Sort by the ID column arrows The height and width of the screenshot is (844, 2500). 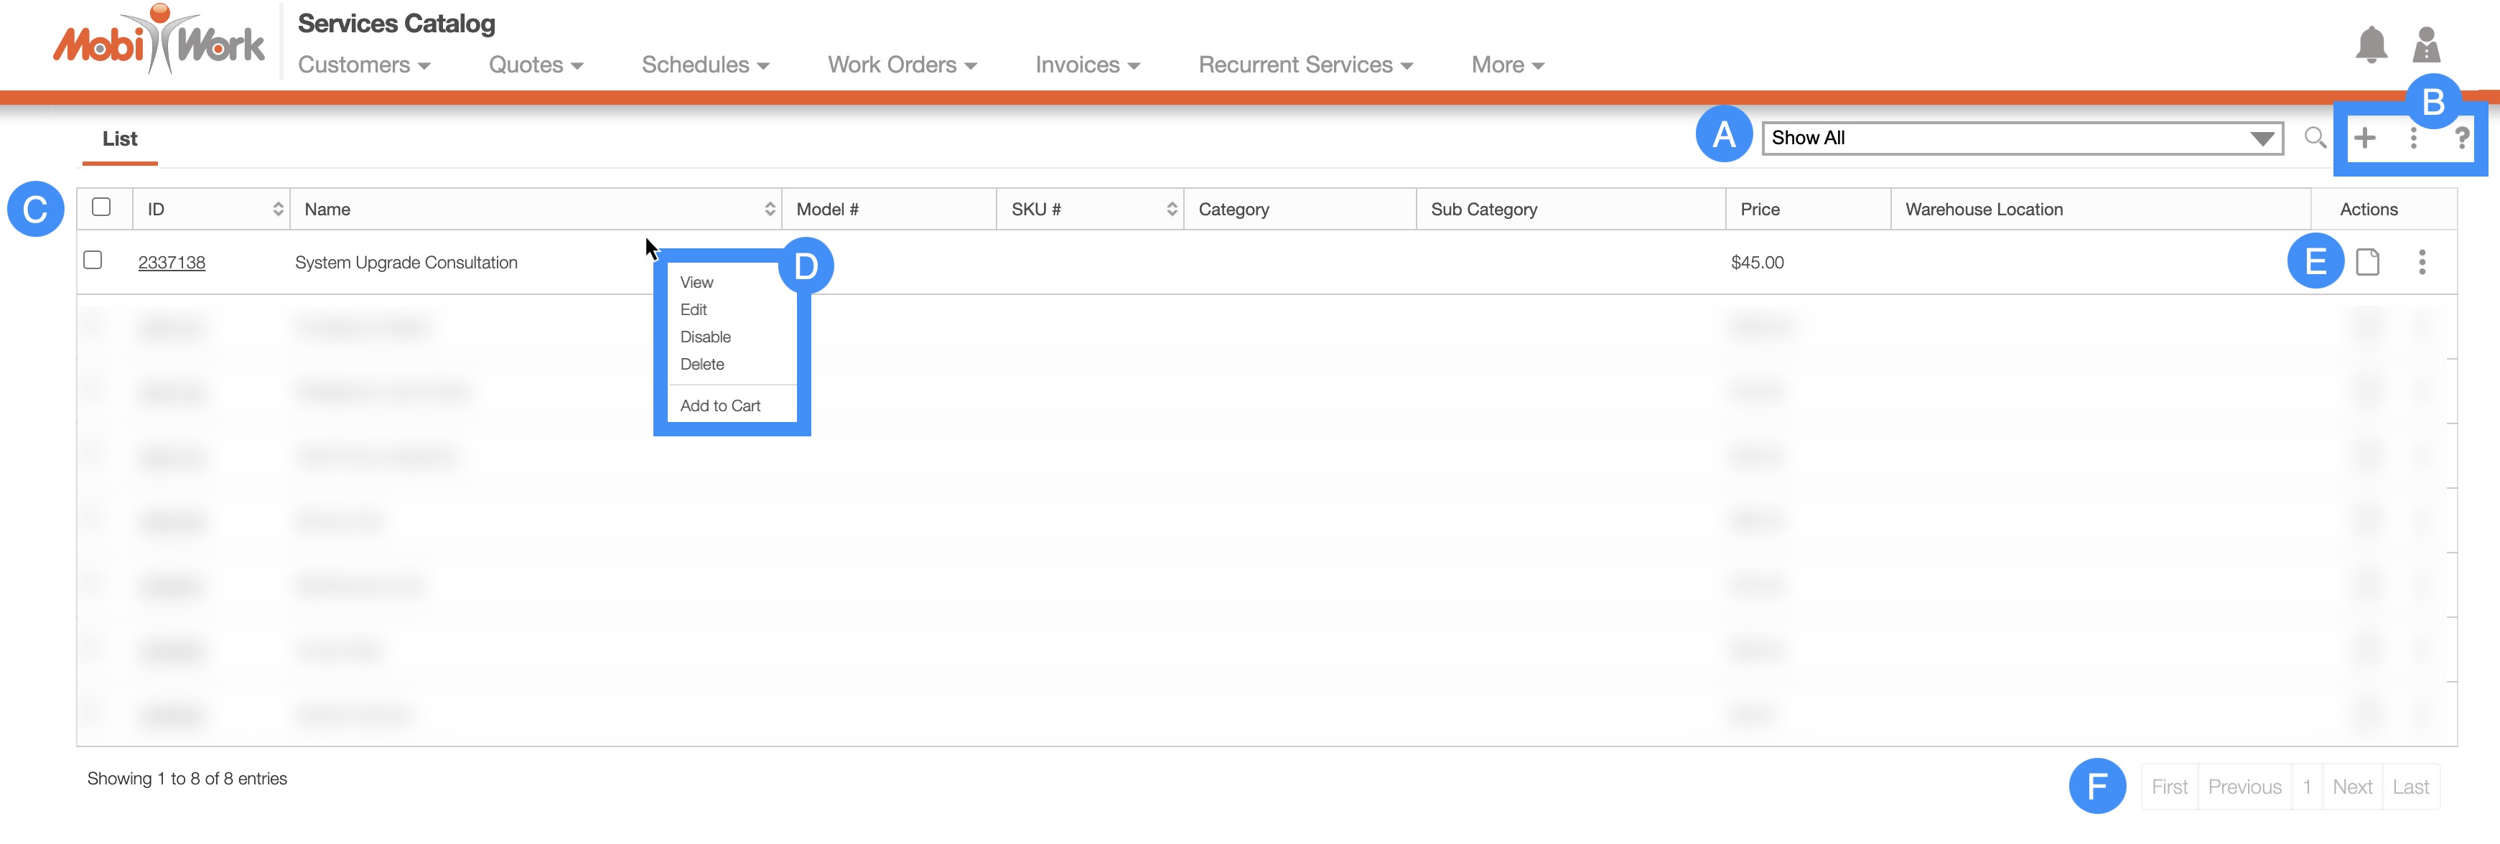coord(278,209)
